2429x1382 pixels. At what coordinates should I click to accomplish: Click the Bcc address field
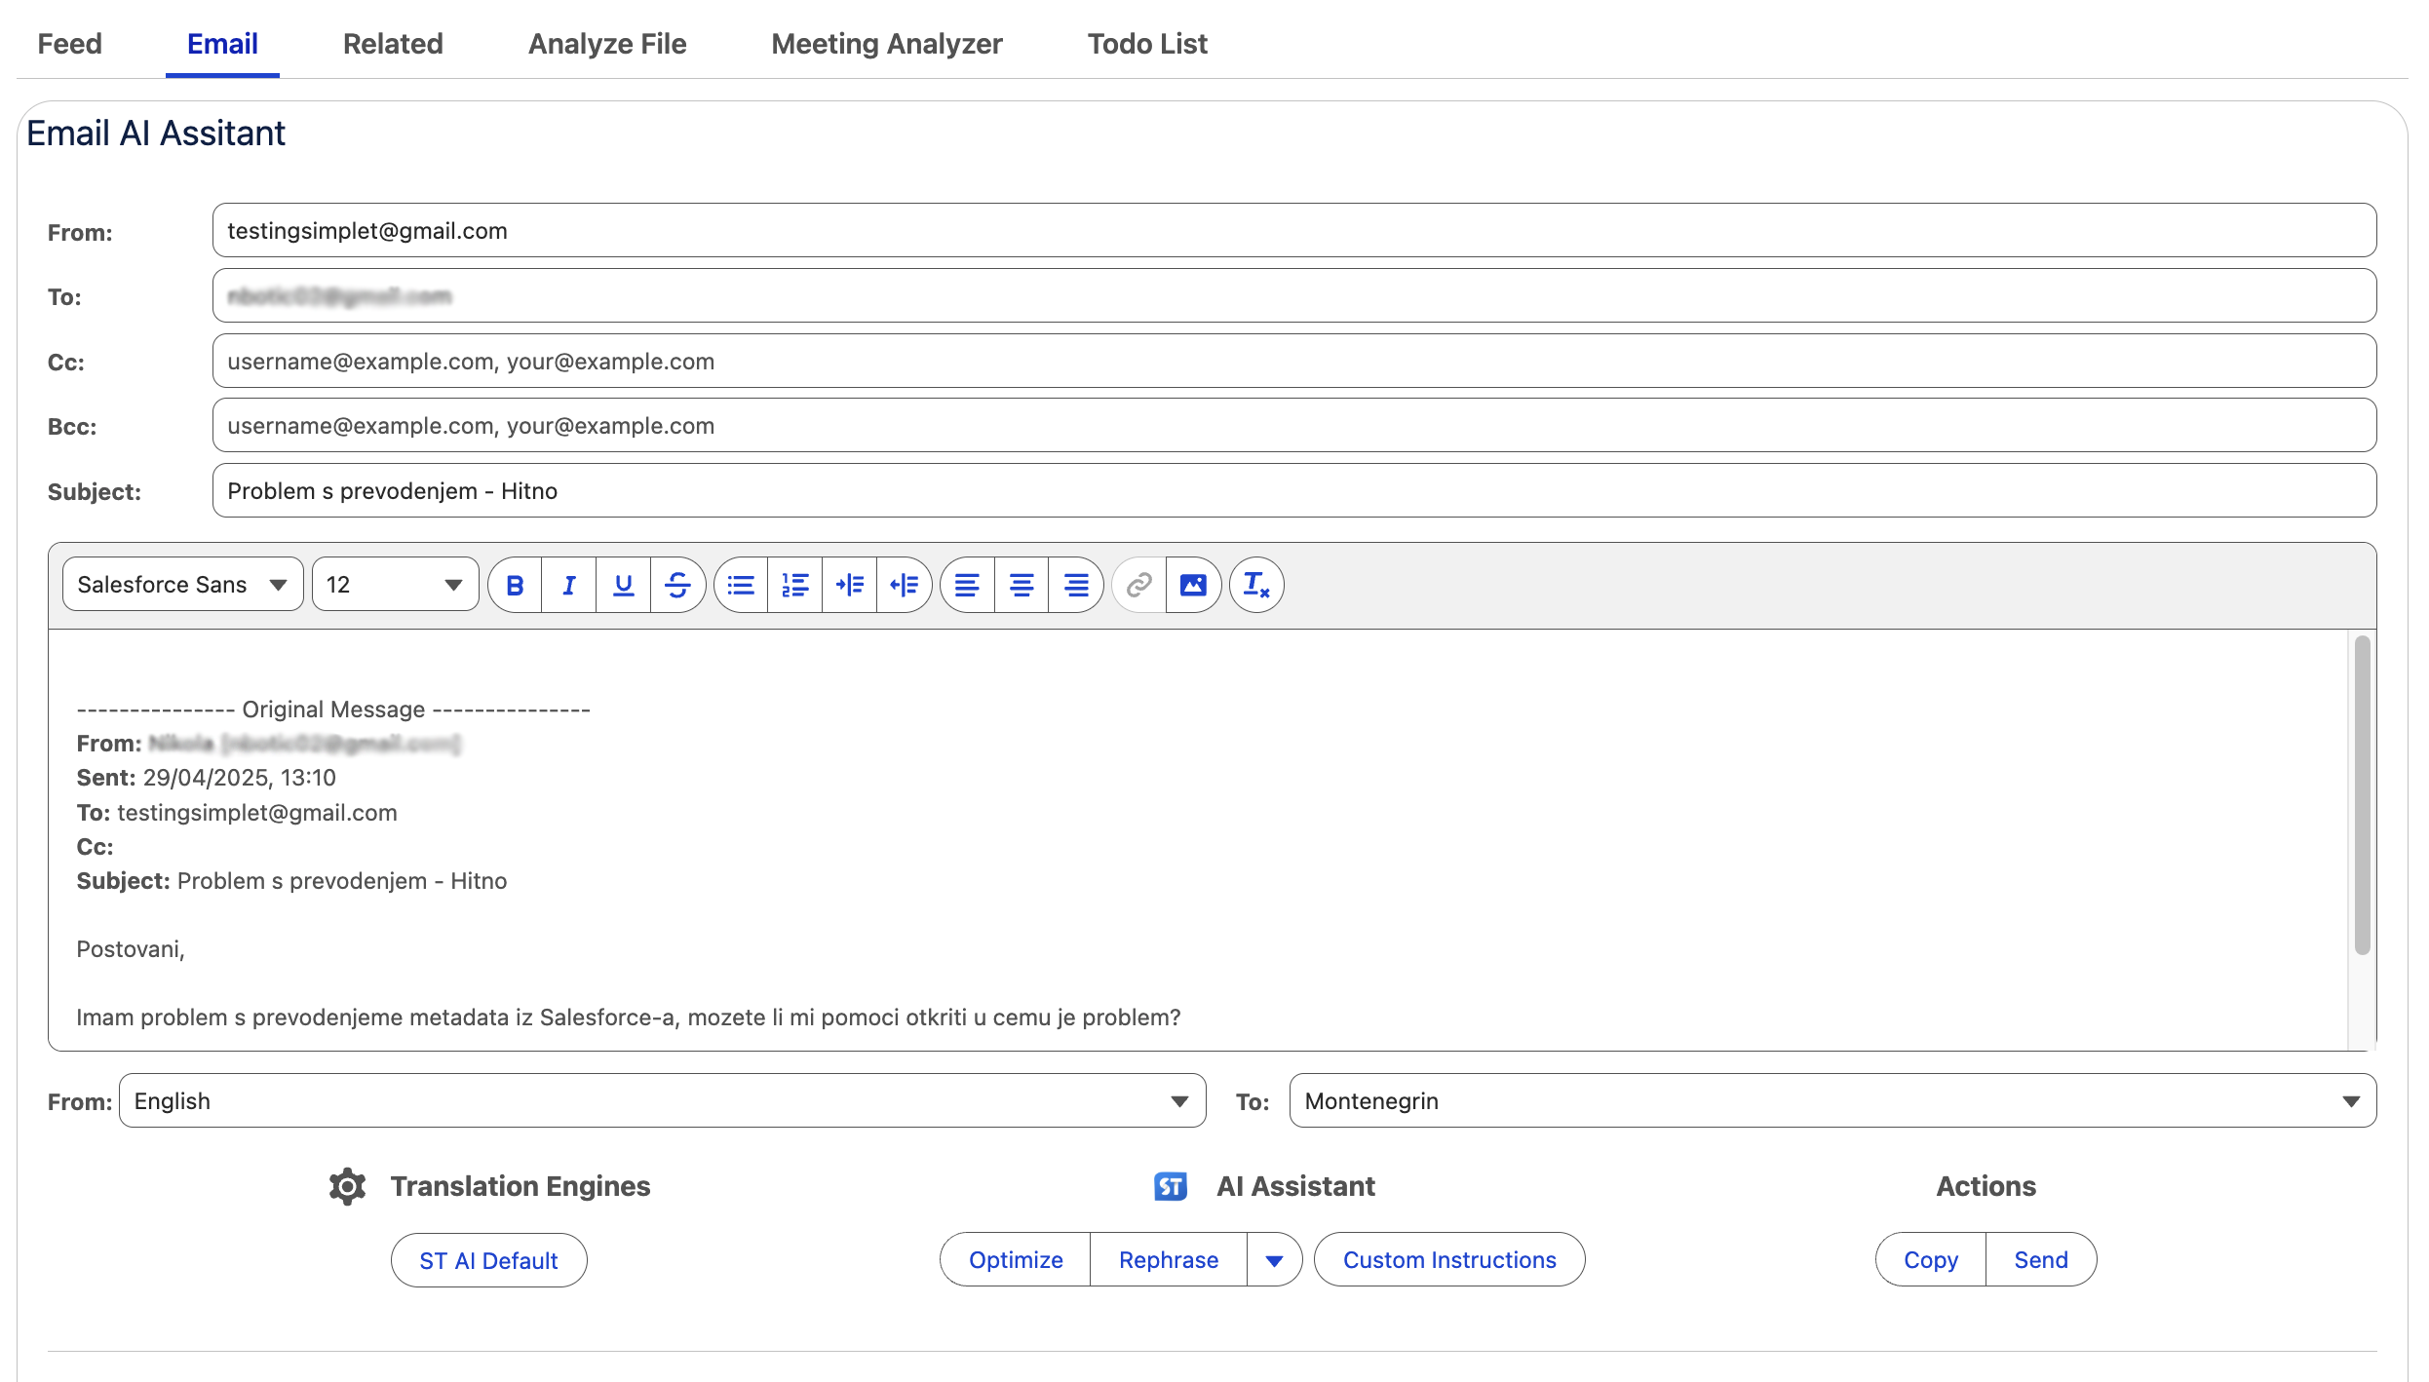coord(1294,426)
